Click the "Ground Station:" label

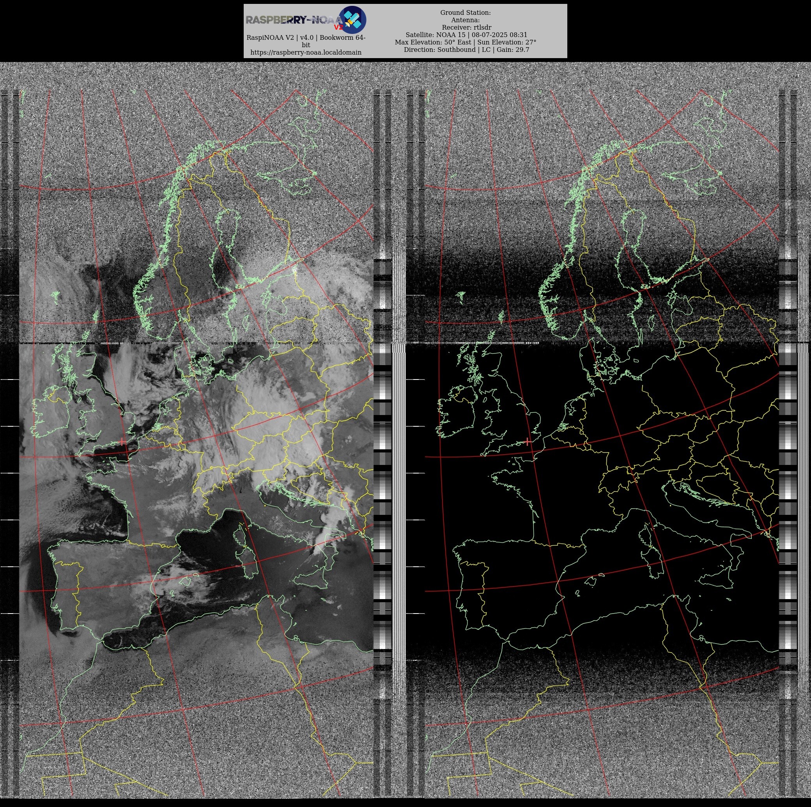click(466, 12)
